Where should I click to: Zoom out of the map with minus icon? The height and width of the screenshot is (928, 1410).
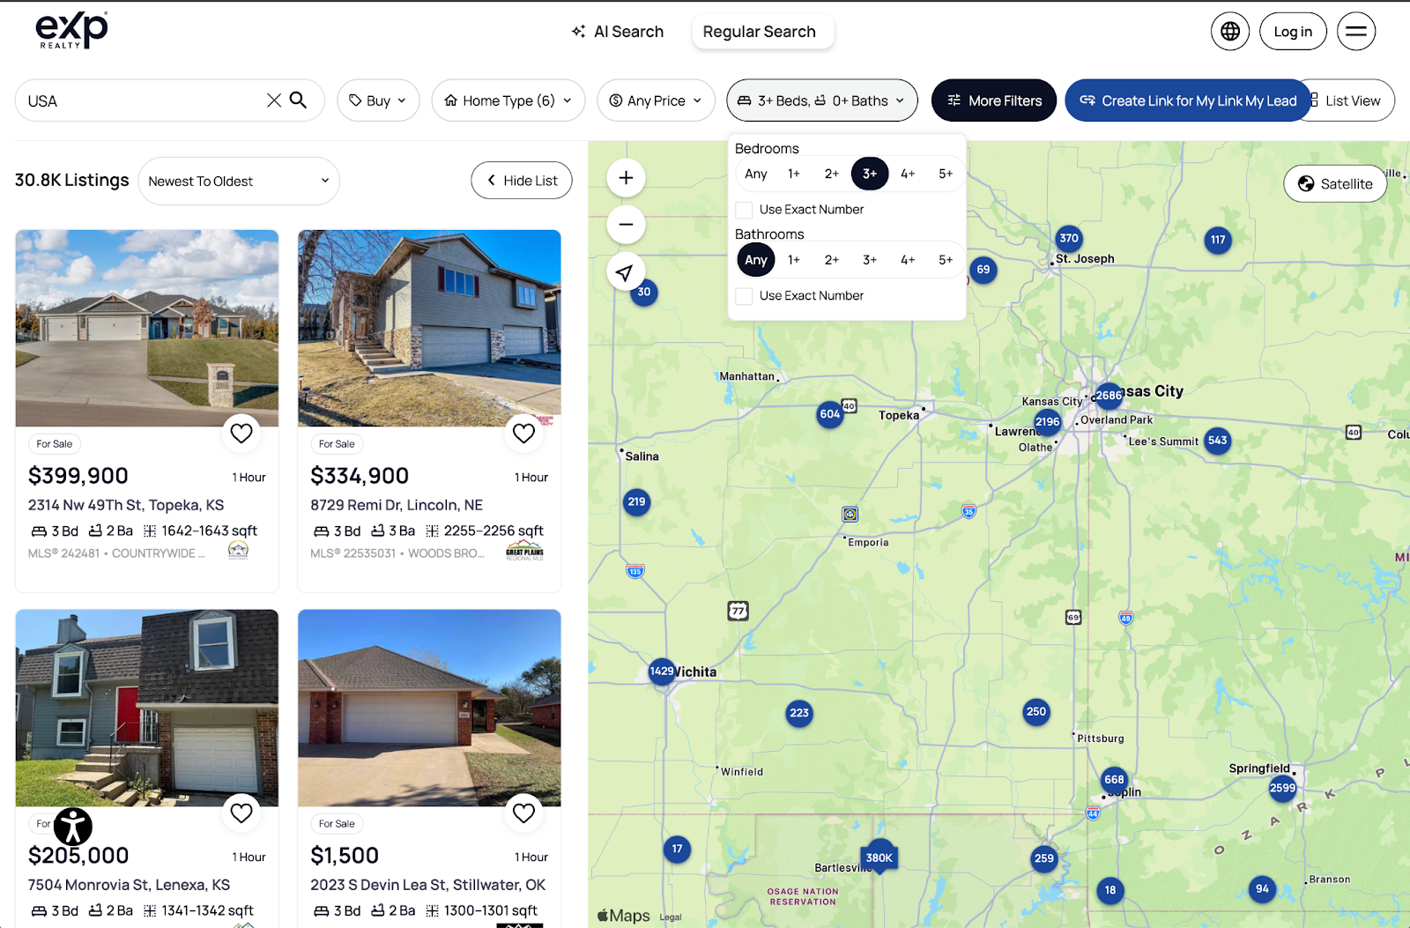[x=626, y=225]
